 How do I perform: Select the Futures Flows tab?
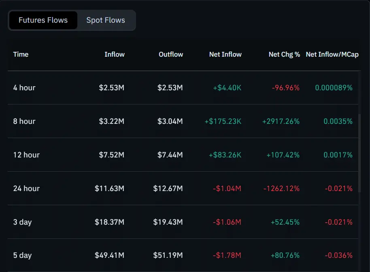click(43, 20)
